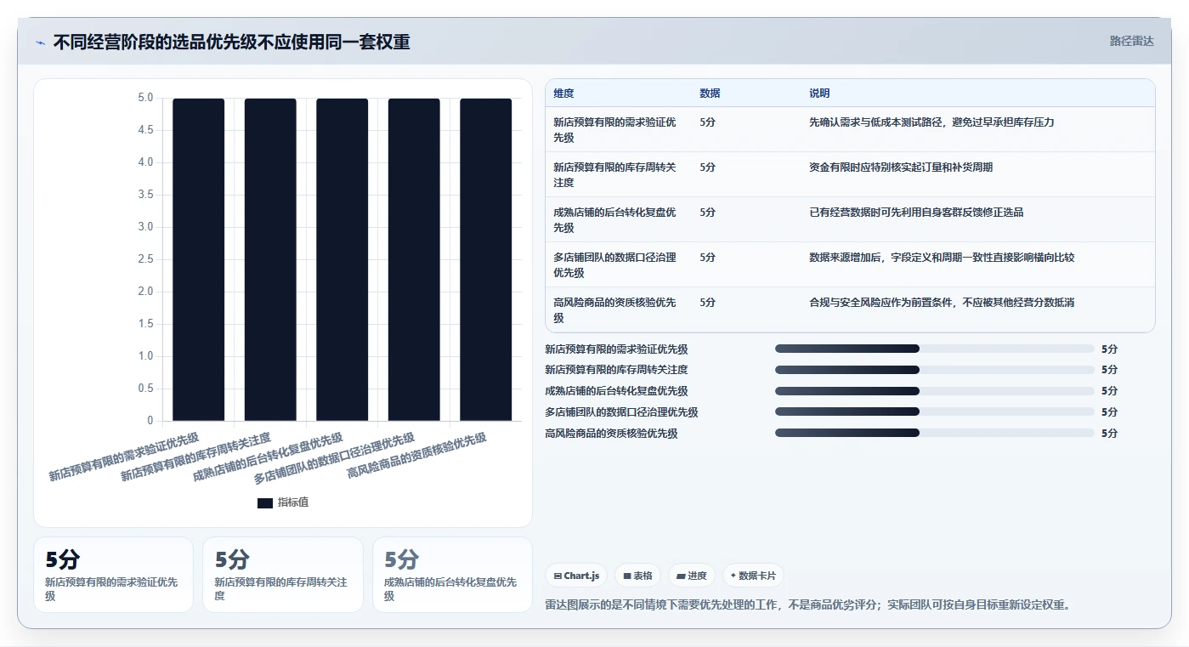Click the 进度 tag chip
The width and height of the screenshot is (1189, 647).
(x=692, y=576)
